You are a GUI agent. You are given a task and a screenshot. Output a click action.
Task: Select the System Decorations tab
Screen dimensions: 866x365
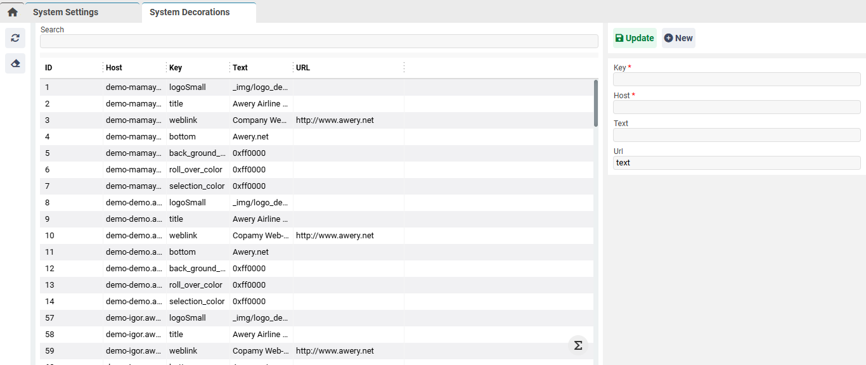click(x=190, y=11)
